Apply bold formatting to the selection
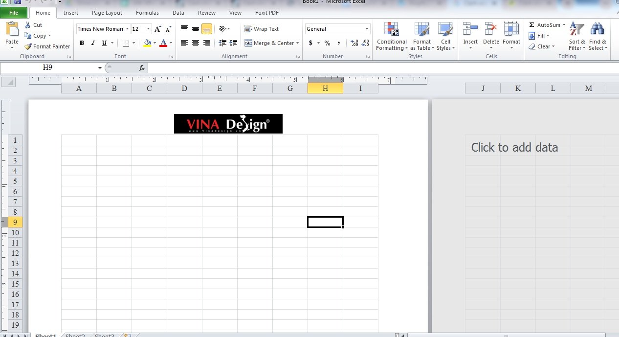The image size is (619, 337). 82,43
